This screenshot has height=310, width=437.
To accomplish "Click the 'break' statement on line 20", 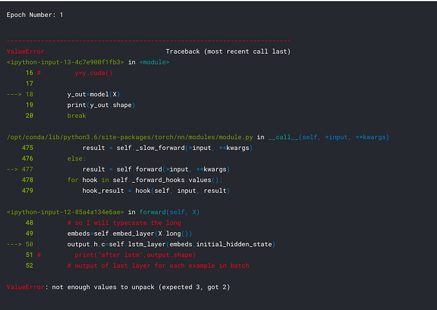I will [x=77, y=116].
